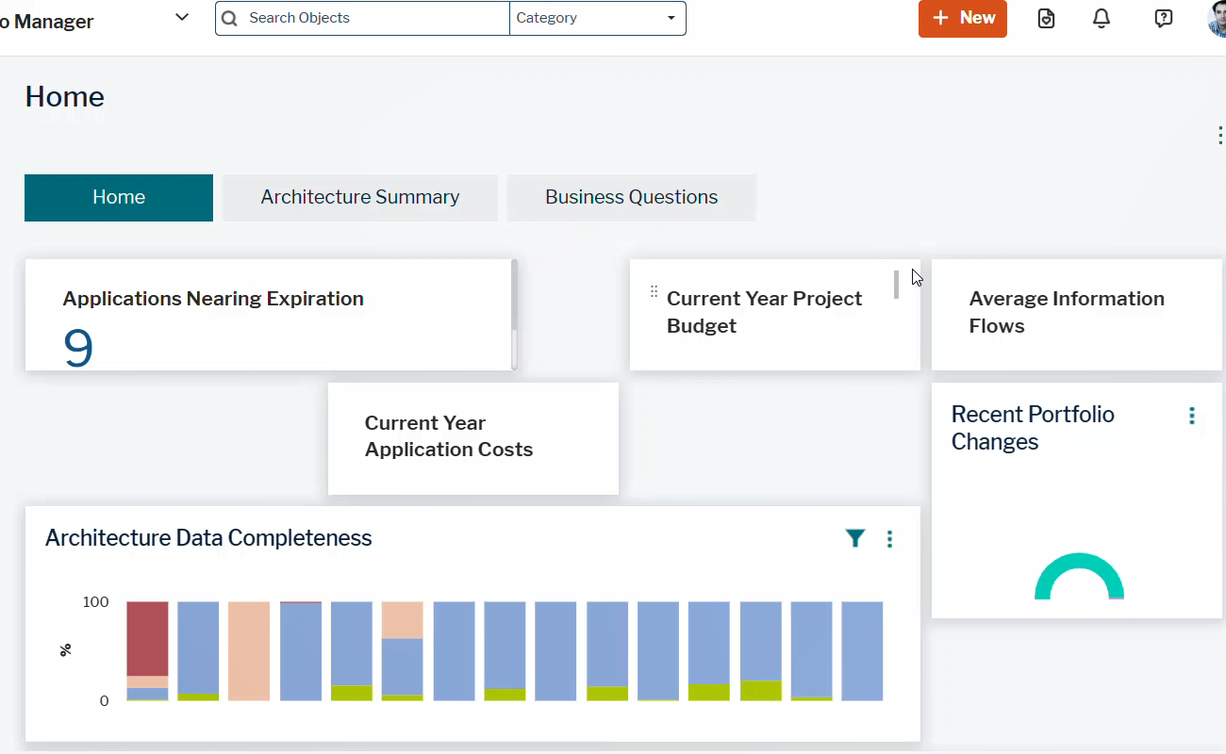Viewport: 1226px width, 754px height.
Task: Click drag handle on Current Year Project Budget
Action: 654,292
